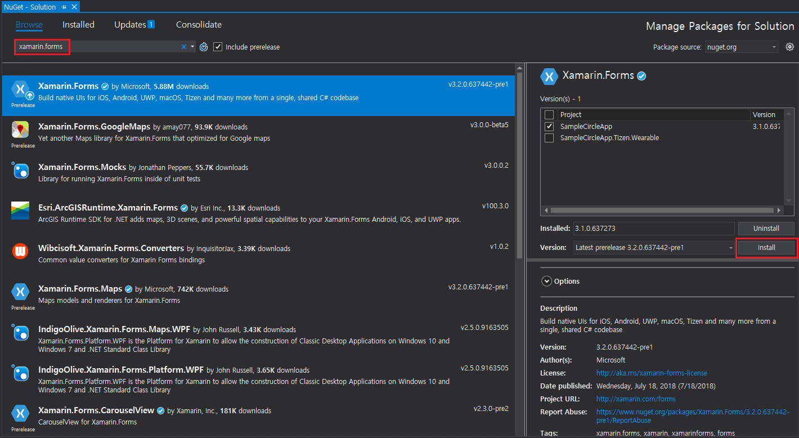Check the SampleCircleApp.Tizen.Wearable project checkbox

tap(549, 138)
